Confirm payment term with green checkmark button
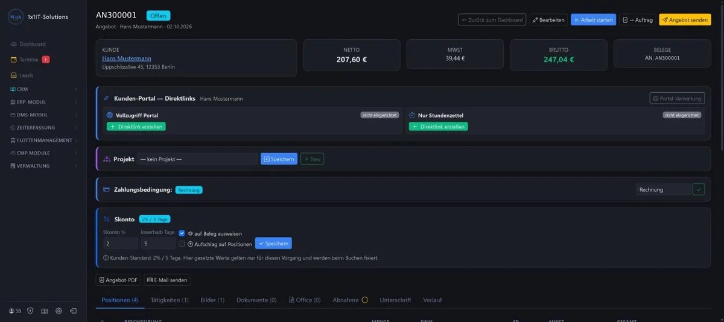Screen dimensions: 724x322 click(699, 189)
